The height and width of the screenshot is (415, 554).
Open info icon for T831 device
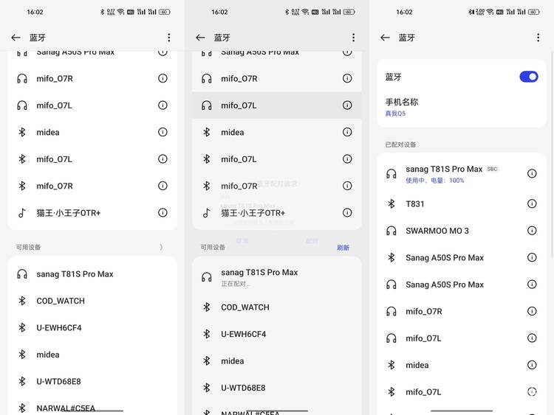[x=532, y=203]
